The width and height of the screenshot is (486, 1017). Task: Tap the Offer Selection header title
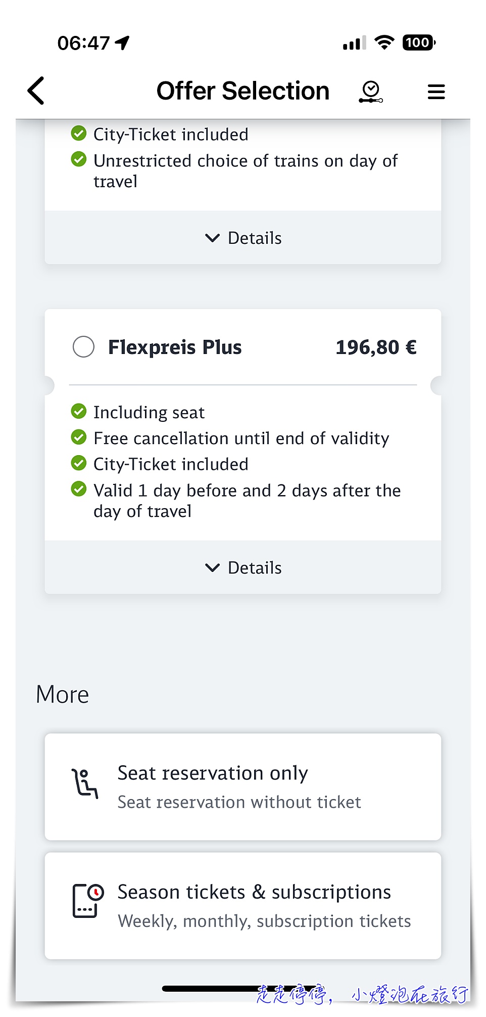(x=243, y=91)
